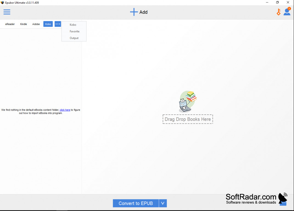Choose Output from the overflow menu
The width and height of the screenshot is (294, 211).
click(x=74, y=38)
